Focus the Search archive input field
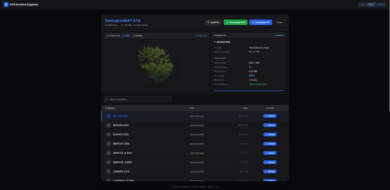The height and width of the screenshot is (190, 390). pyautogui.click(x=138, y=100)
